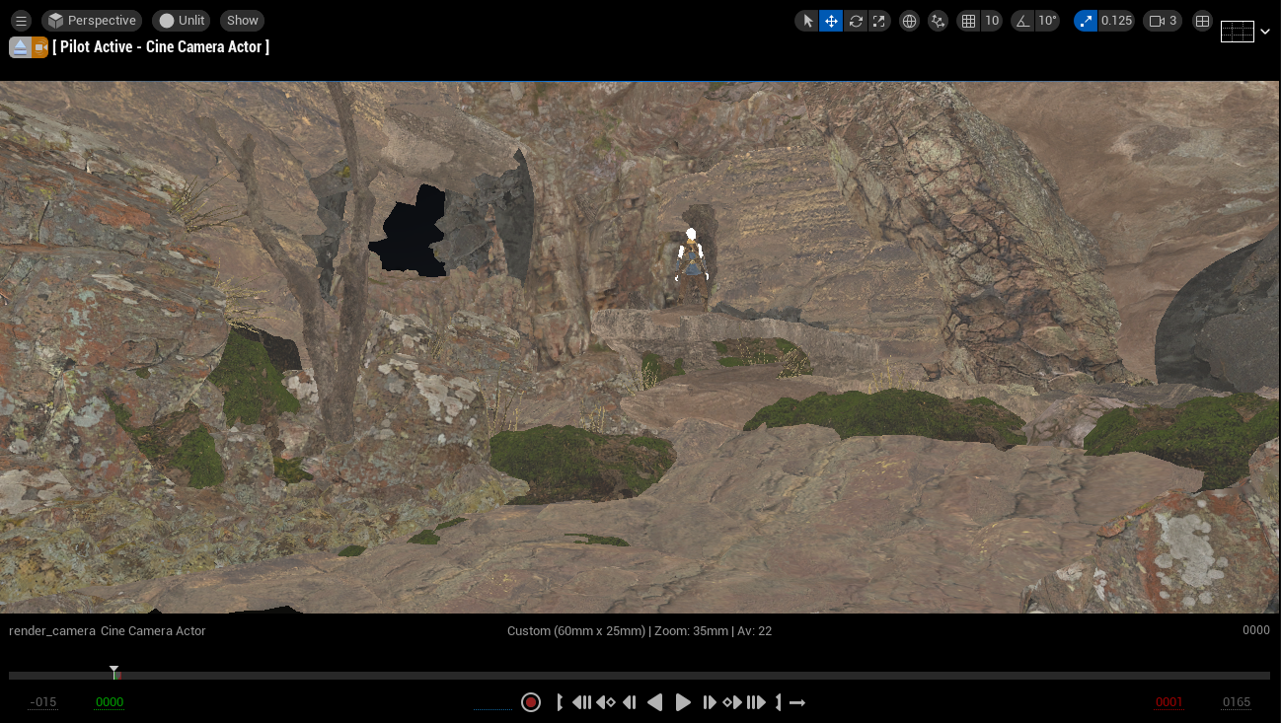Toggle rotation angle snapping icon

pos(1022,21)
